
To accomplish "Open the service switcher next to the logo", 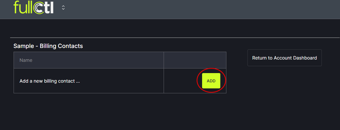I will (63, 8).
